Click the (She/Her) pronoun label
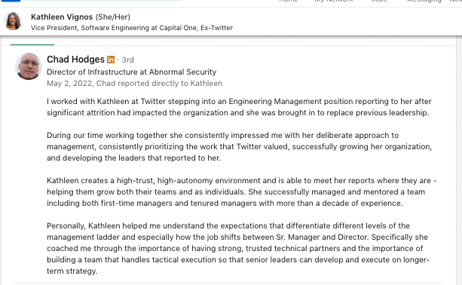Screen dimensions: 462x285 (x=113, y=17)
